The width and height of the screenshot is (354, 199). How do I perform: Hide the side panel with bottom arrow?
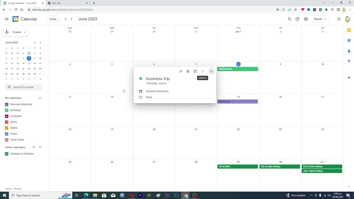point(349,187)
